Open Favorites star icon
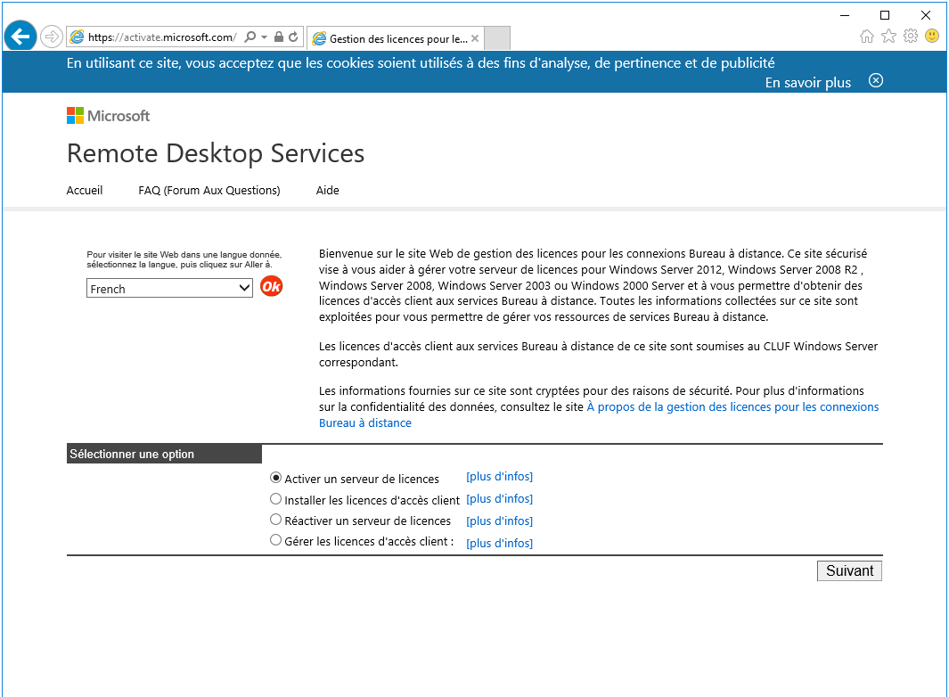This screenshot has width=949, height=697. [888, 37]
